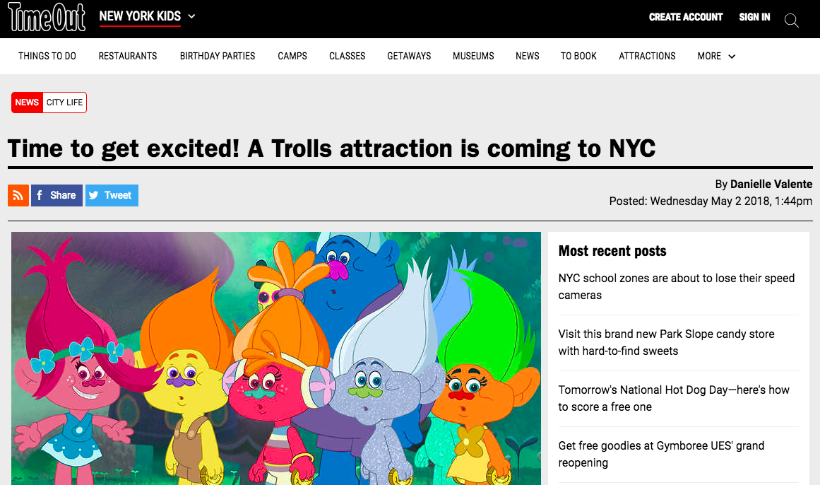
Task: Click the Trolls attraction article headline
Action: [x=331, y=148]
